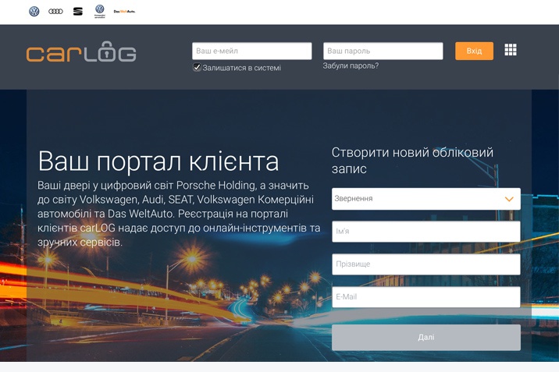
Task: Click the 'Ваш портал клієнта' heading
Action: (x=158, y=161)
